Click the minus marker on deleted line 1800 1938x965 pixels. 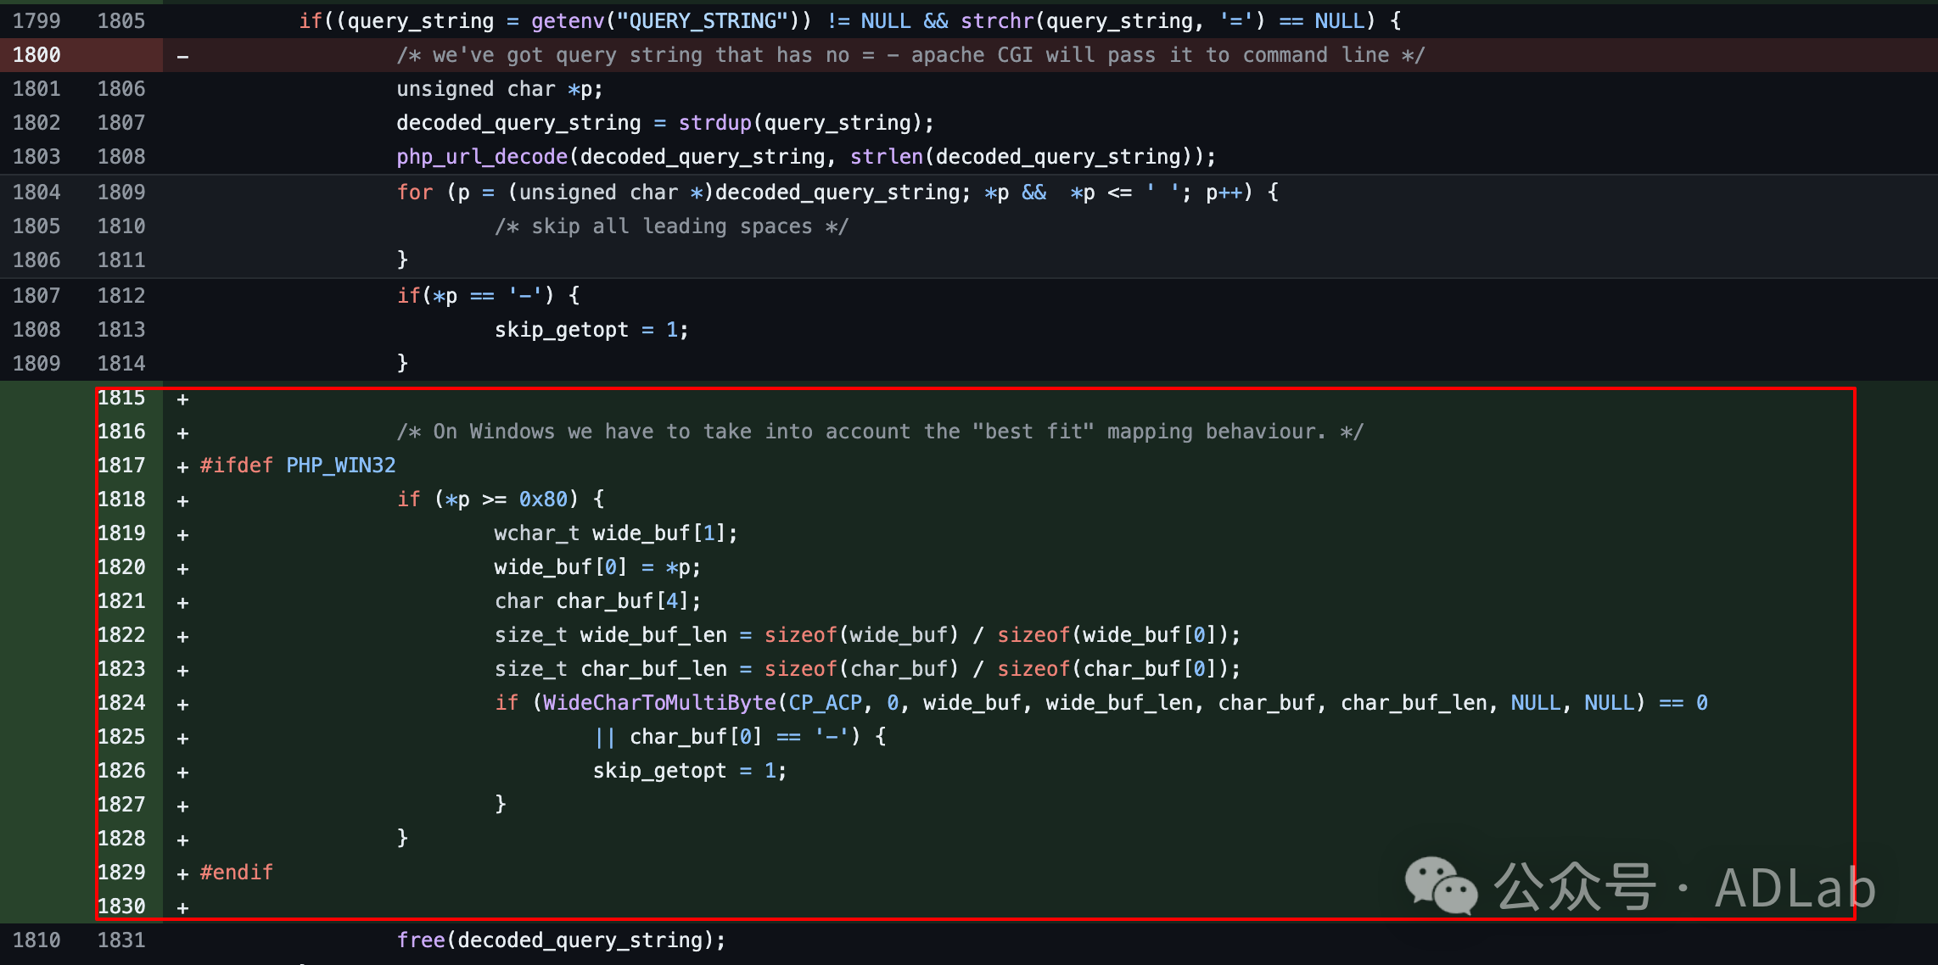[182, 56]
